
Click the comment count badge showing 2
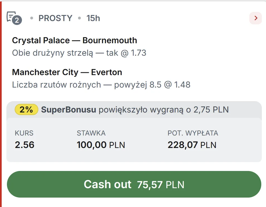click(x=17, y=20)
